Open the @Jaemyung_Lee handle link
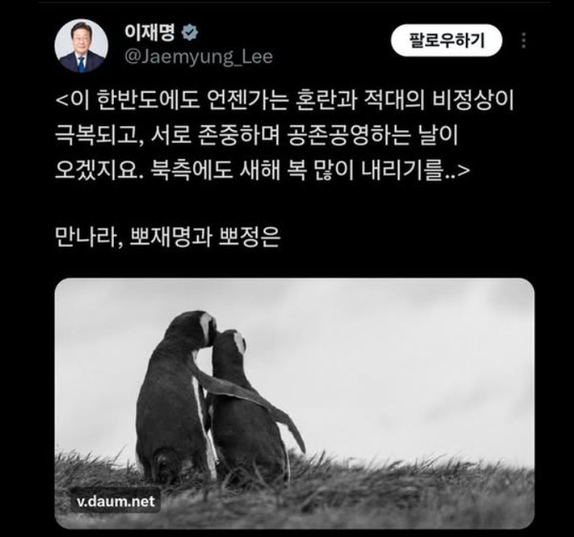Viewport: 574px width, 537px height. coord(199,56)
